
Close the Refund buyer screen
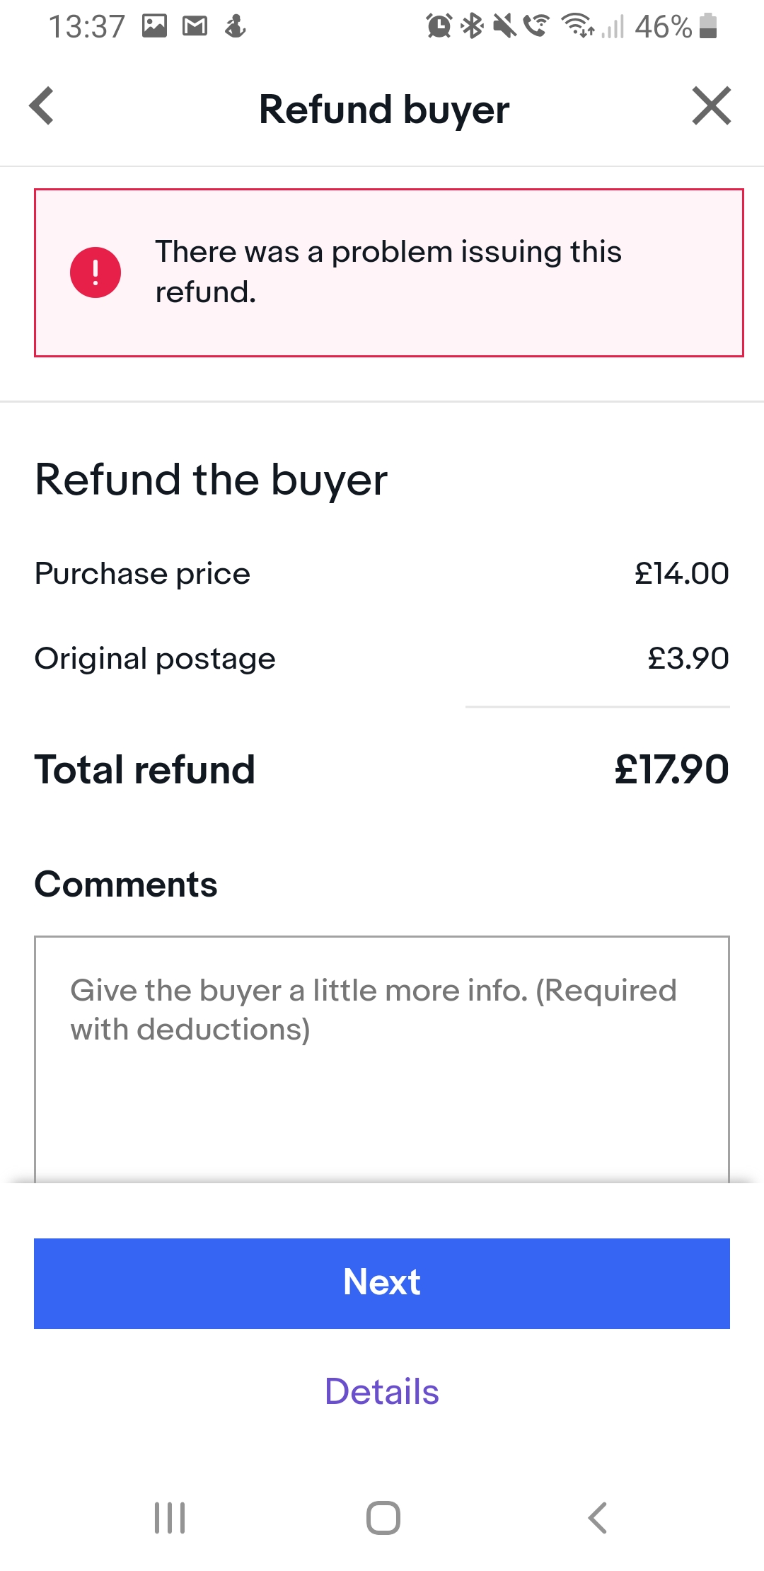711,107
